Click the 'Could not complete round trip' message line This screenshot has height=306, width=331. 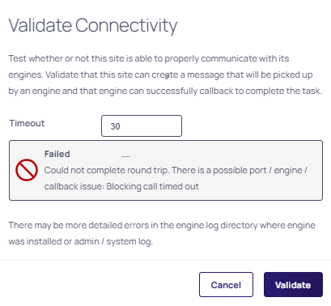[x=176, y=170]
